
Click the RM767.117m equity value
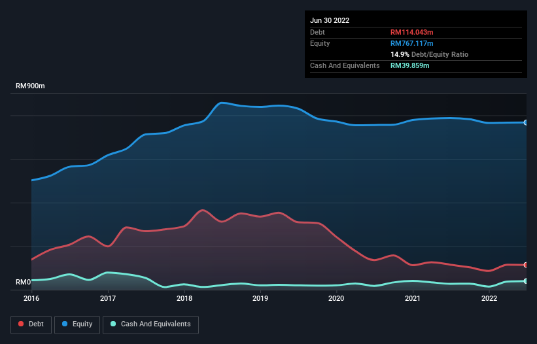click(x=411, y=43)
